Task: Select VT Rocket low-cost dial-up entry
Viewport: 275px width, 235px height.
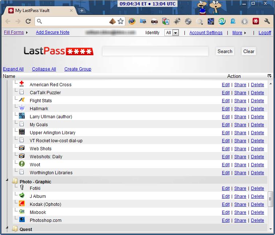Action: [56, 141]
